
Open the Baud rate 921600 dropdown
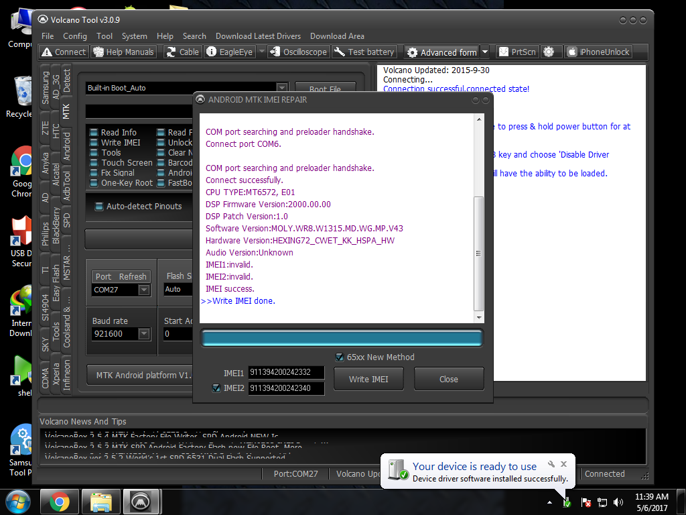pyautogui.click(x=144, y=334)
